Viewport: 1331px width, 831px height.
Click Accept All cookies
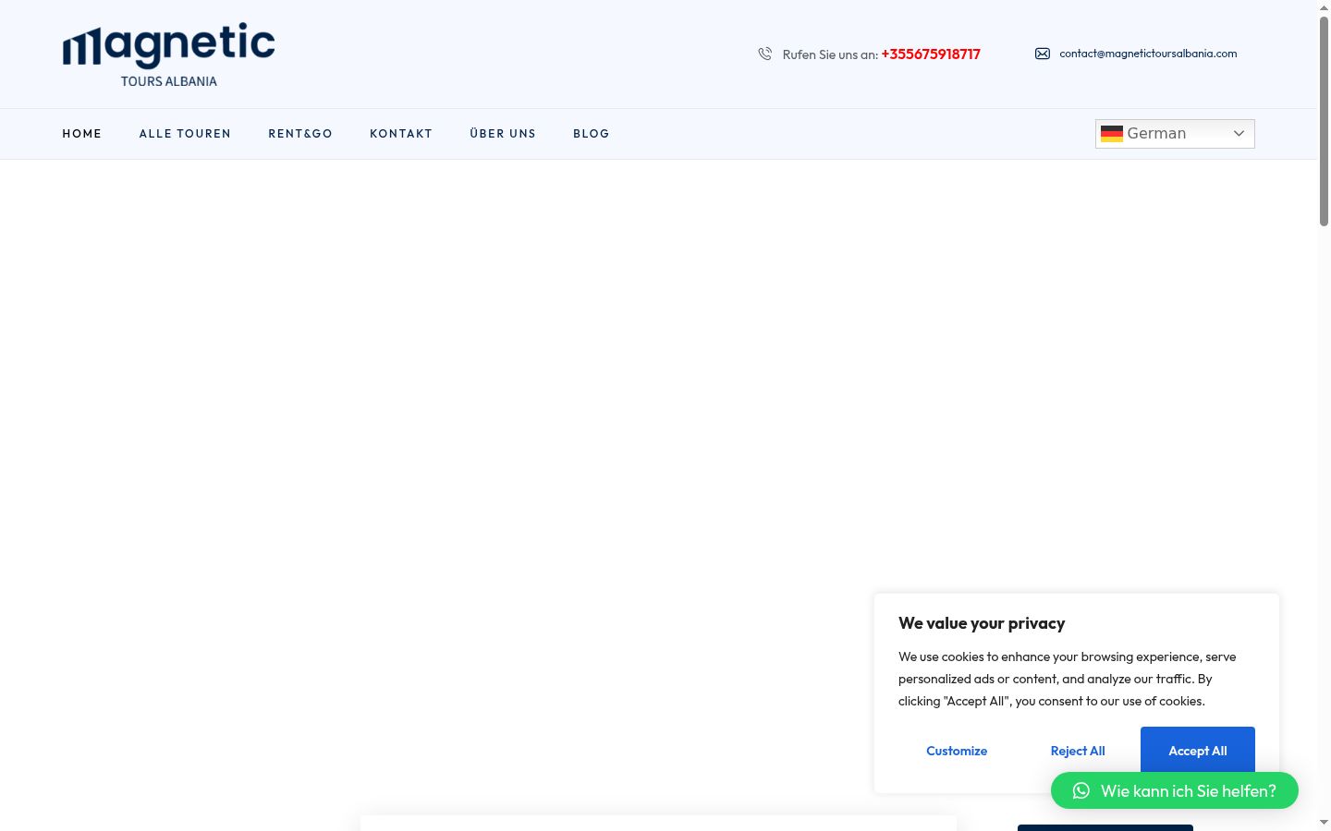1198,750
